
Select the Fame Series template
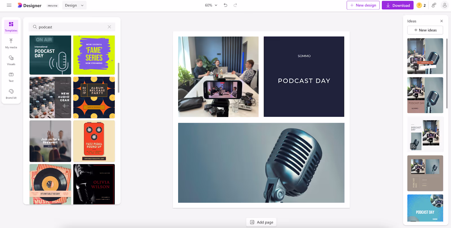click(94, 55)
